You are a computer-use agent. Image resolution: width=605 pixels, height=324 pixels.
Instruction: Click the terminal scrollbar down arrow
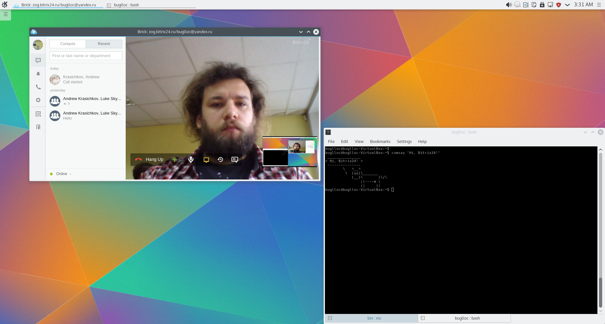601,311
